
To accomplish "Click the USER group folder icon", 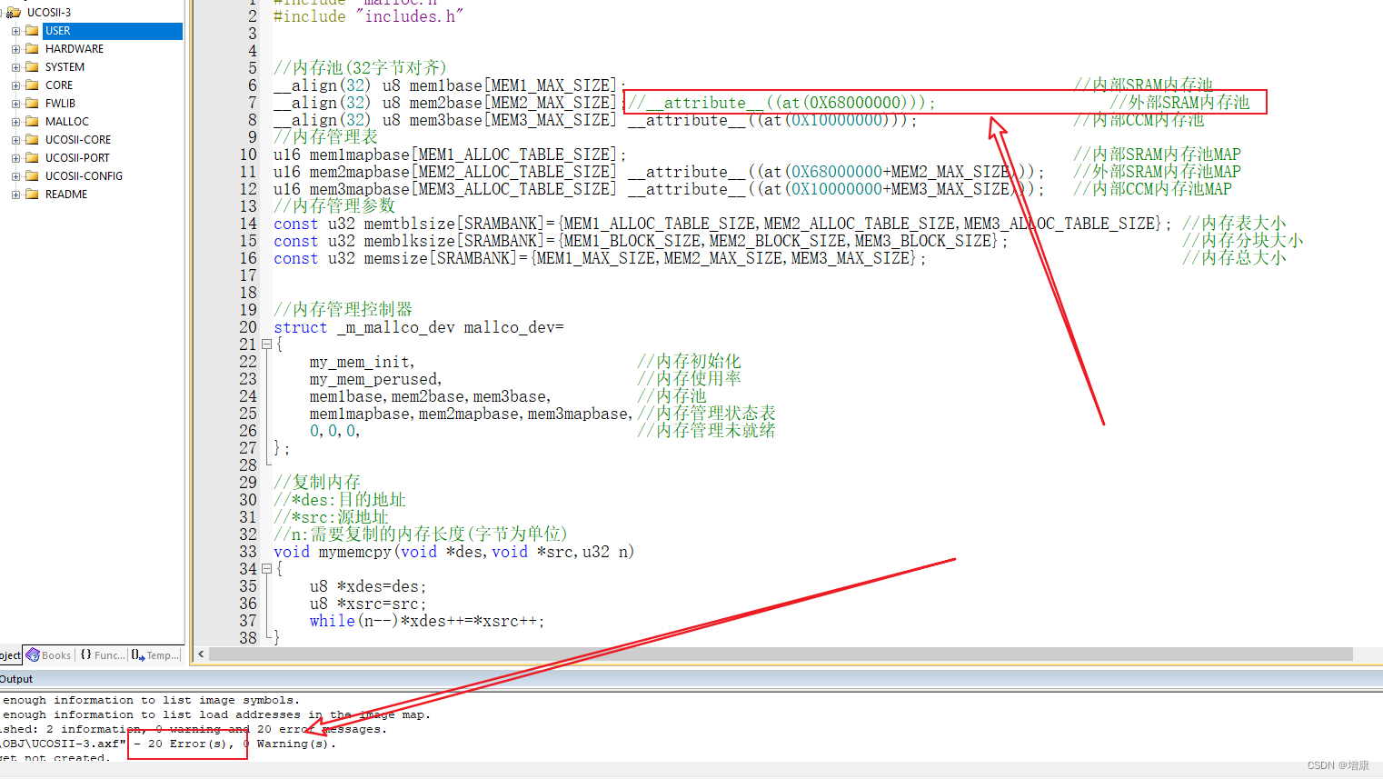I will 32,31.
